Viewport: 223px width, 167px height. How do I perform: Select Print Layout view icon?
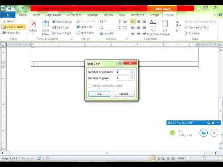tap(153, 158)
